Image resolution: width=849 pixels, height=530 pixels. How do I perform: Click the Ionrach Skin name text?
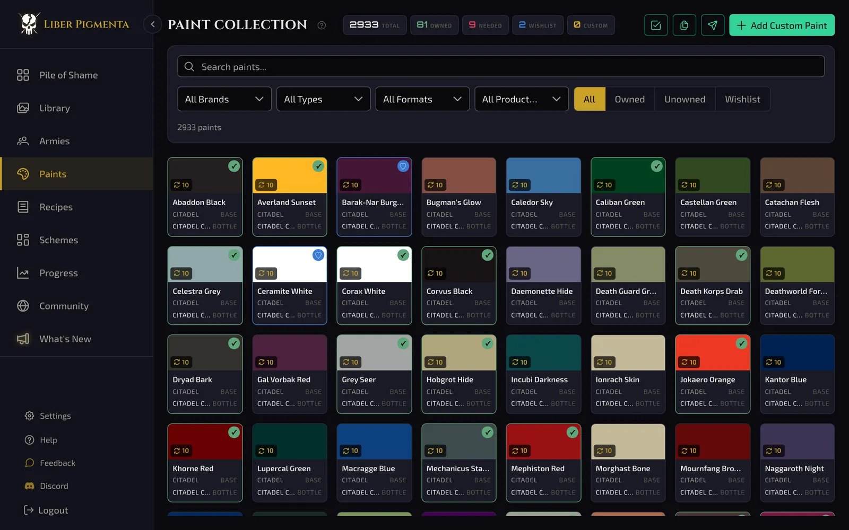point(617,379)
